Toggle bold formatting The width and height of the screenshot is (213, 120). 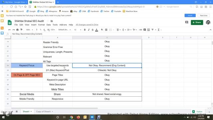point(85,30)
